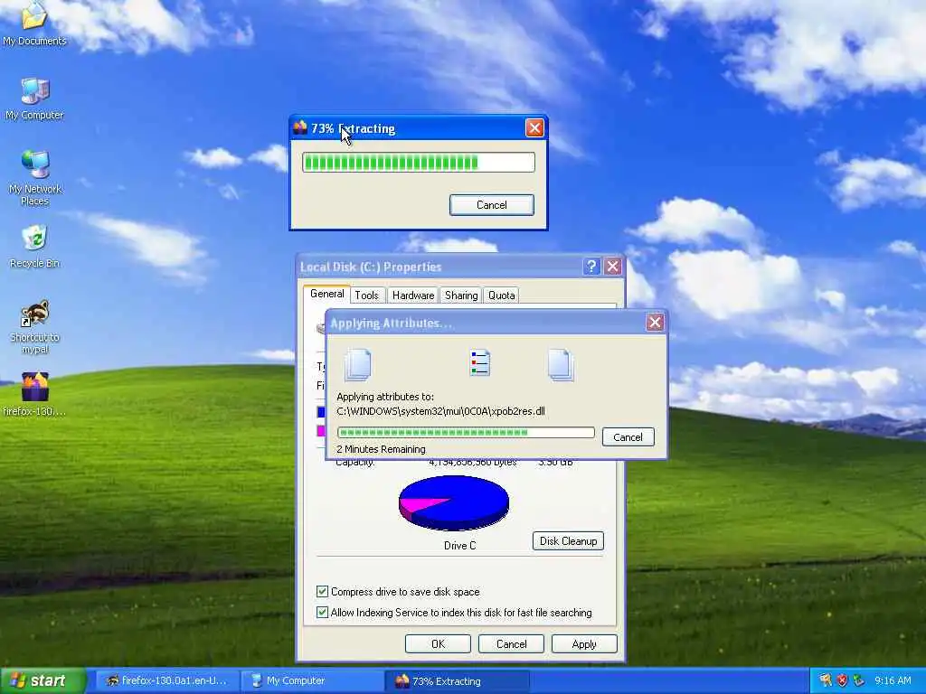Cancel applying attributes
Image resolution: width=926 pixels, height=694 pixels.
(x=628, y=437)
